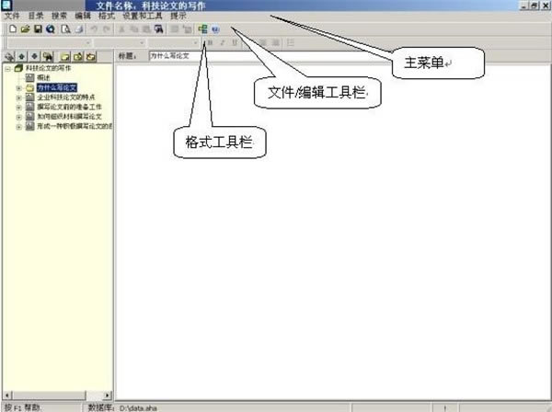Expand the 如何组织材料撰写论文 node
552x412 pixels.
point(19,117)
